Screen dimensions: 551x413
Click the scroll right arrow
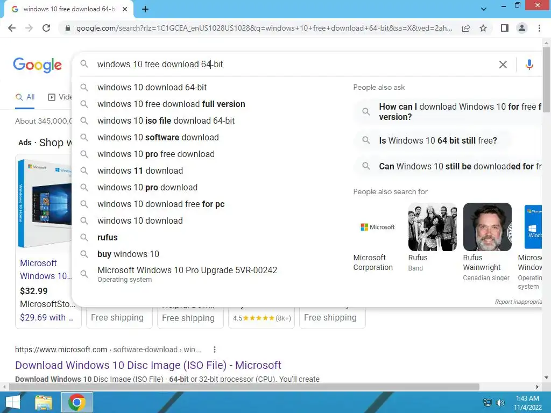[538, 387]
